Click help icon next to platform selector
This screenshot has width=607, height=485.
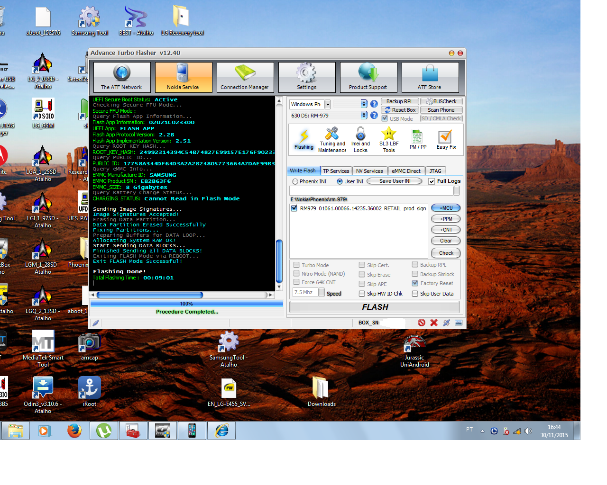click(x=374, y=104)
